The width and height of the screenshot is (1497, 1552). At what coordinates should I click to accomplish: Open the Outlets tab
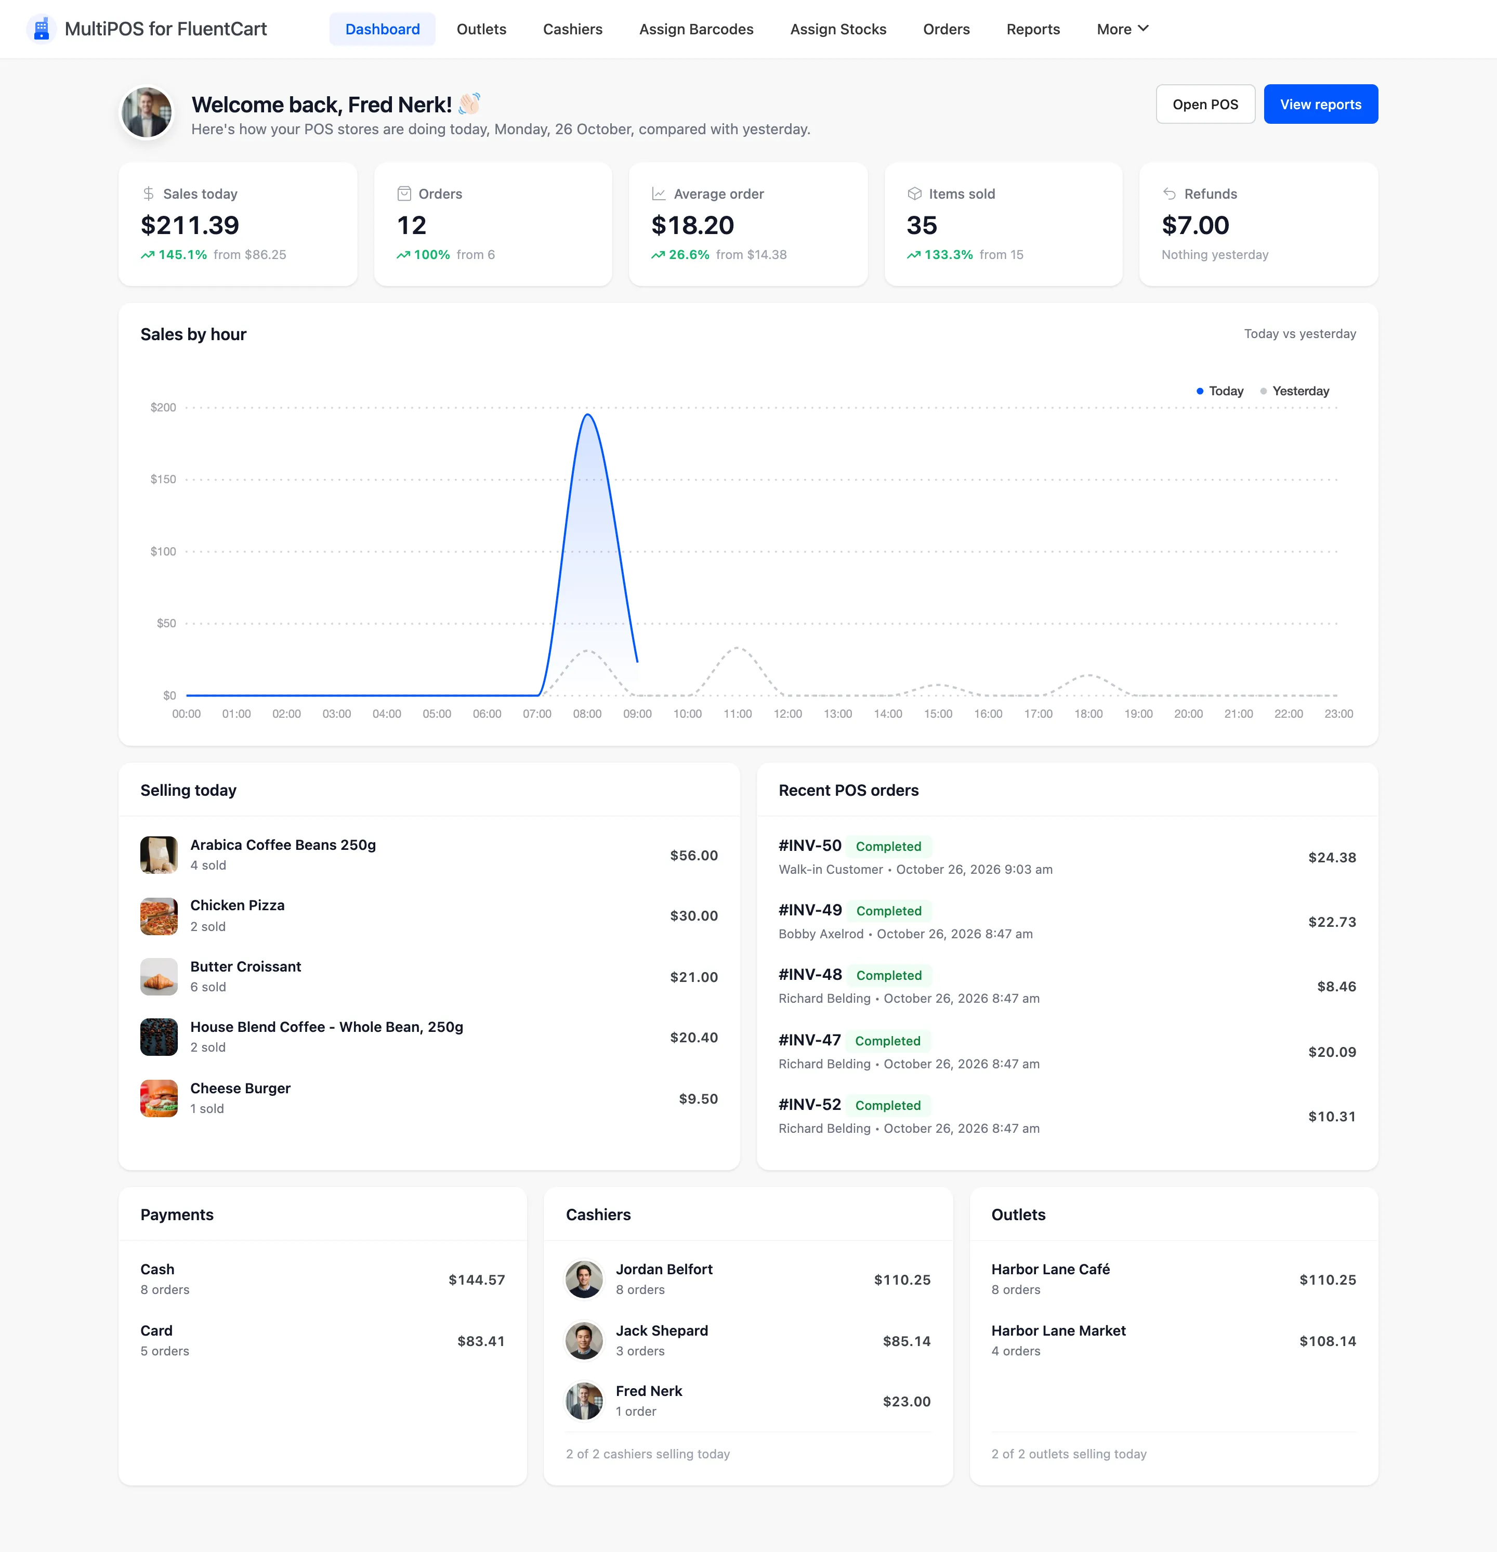[481, 29]
